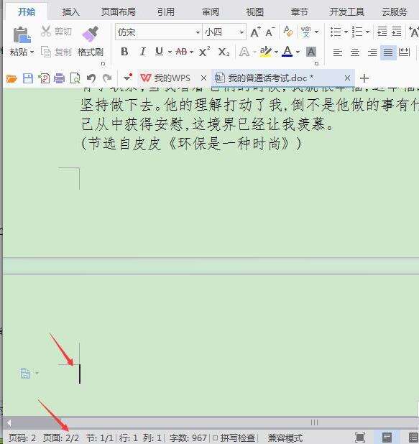Open file with folder icon
Viewport: 419px width, 444px height.
coord(11,78)
